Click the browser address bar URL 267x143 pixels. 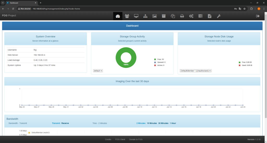(56, 9)
